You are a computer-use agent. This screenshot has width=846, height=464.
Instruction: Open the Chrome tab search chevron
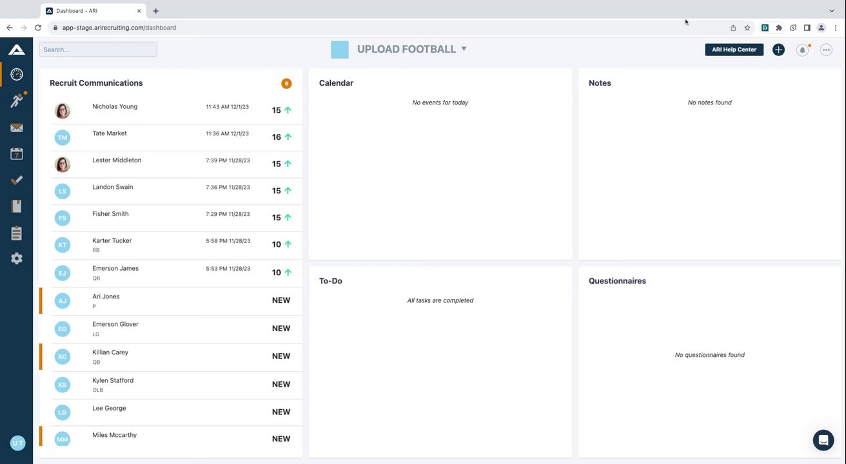[x=832, y=11]
